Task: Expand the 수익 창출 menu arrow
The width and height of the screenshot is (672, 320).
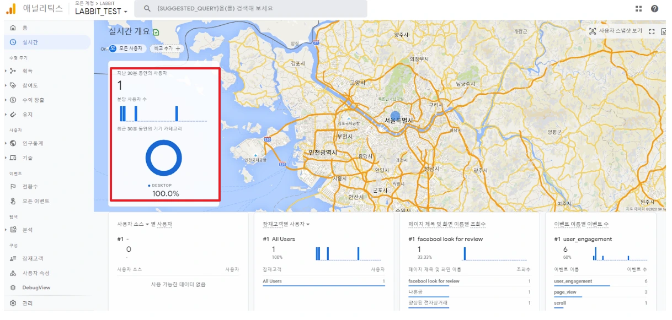Action: coord(5,100)
